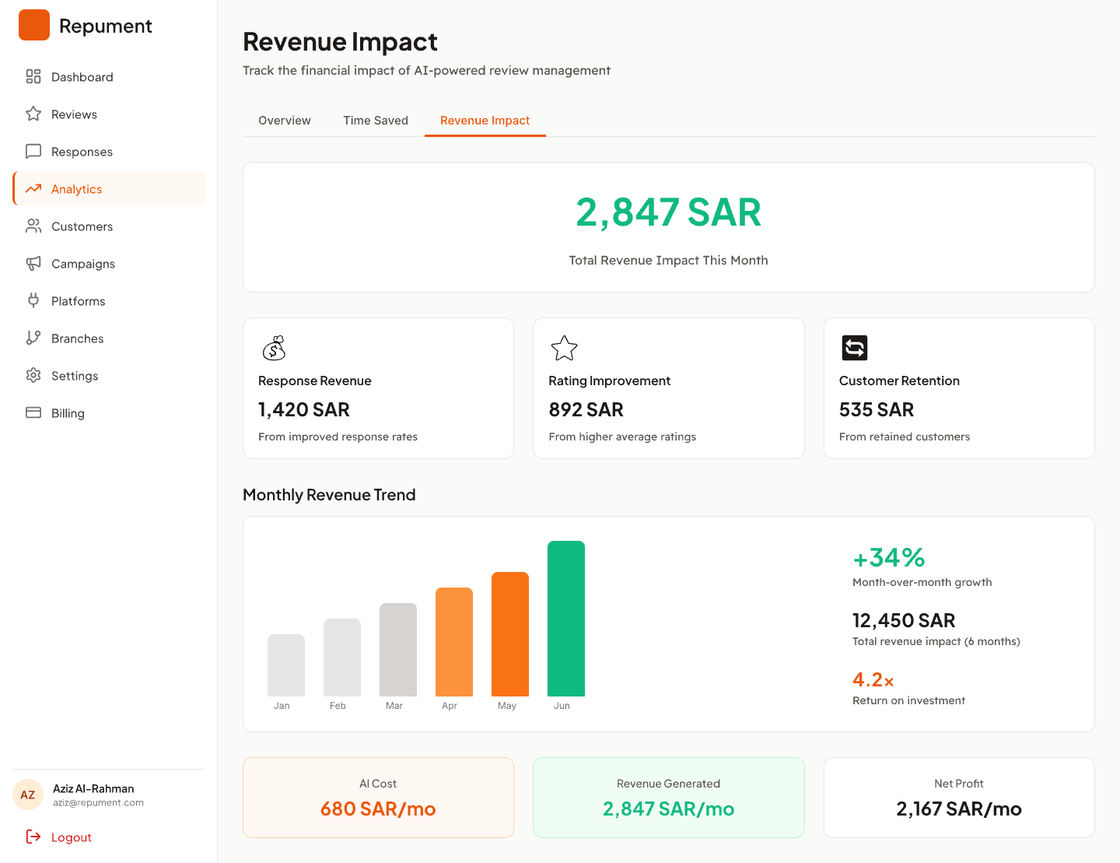Click the Responses speech bubble icon
This screenshot has height=863, width=1120.
(33, 151)
